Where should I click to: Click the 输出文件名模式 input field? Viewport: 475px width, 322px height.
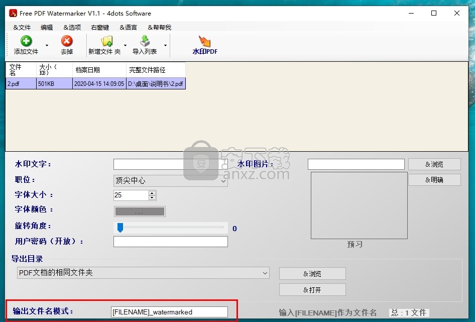169,312
